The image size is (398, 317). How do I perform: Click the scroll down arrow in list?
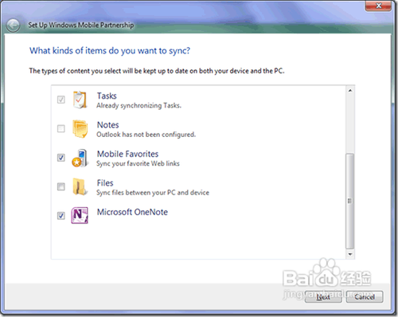coord(350,254)
